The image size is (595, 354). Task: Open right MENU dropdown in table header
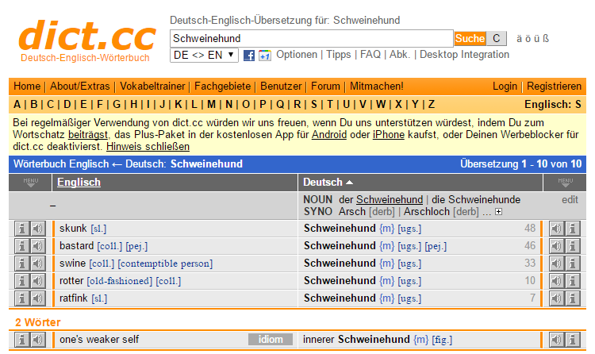tap(566, 183)
